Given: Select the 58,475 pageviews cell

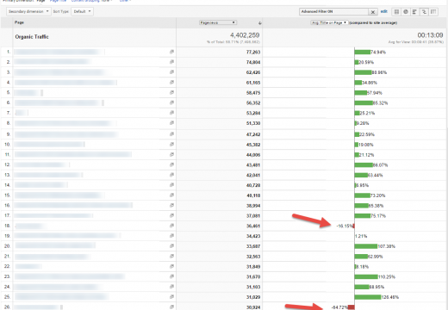Looking at the screenshot, I should [x=253, y=93].
